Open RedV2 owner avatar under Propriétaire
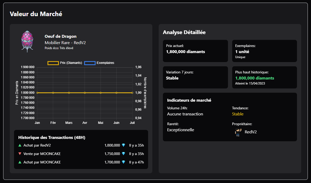 click(x=238, y=132)
